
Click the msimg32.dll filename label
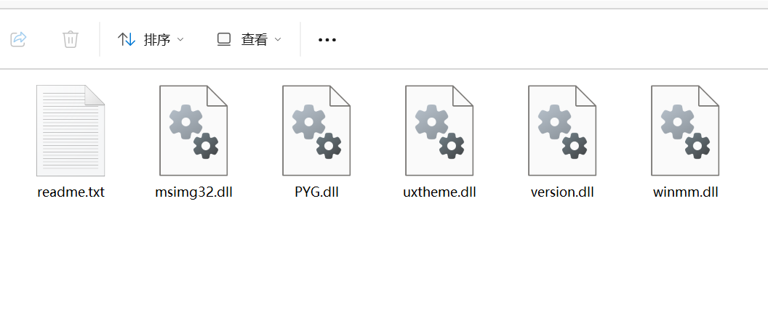click(x=194, y=192)
